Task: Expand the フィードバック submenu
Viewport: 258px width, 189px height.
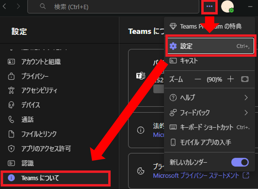Action: pyautogui.click(x=209, y=112)
